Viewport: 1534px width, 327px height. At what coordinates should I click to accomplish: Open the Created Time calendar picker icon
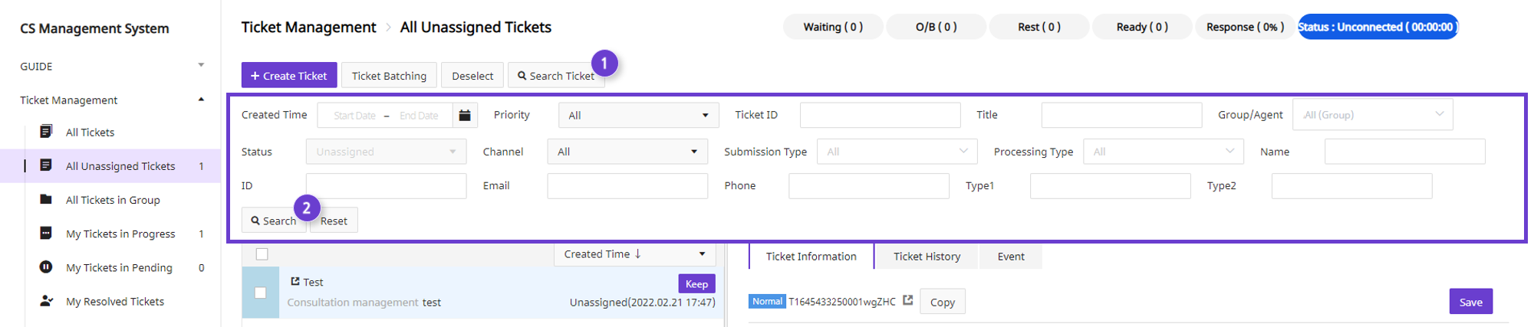pyautogui.click(x=465, y=115)
